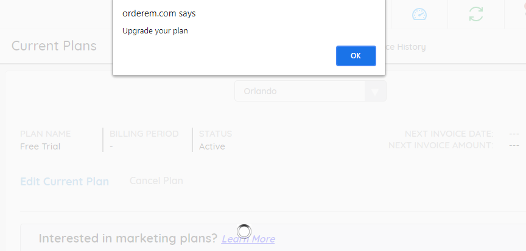Open the Orlando location selector

300,91
